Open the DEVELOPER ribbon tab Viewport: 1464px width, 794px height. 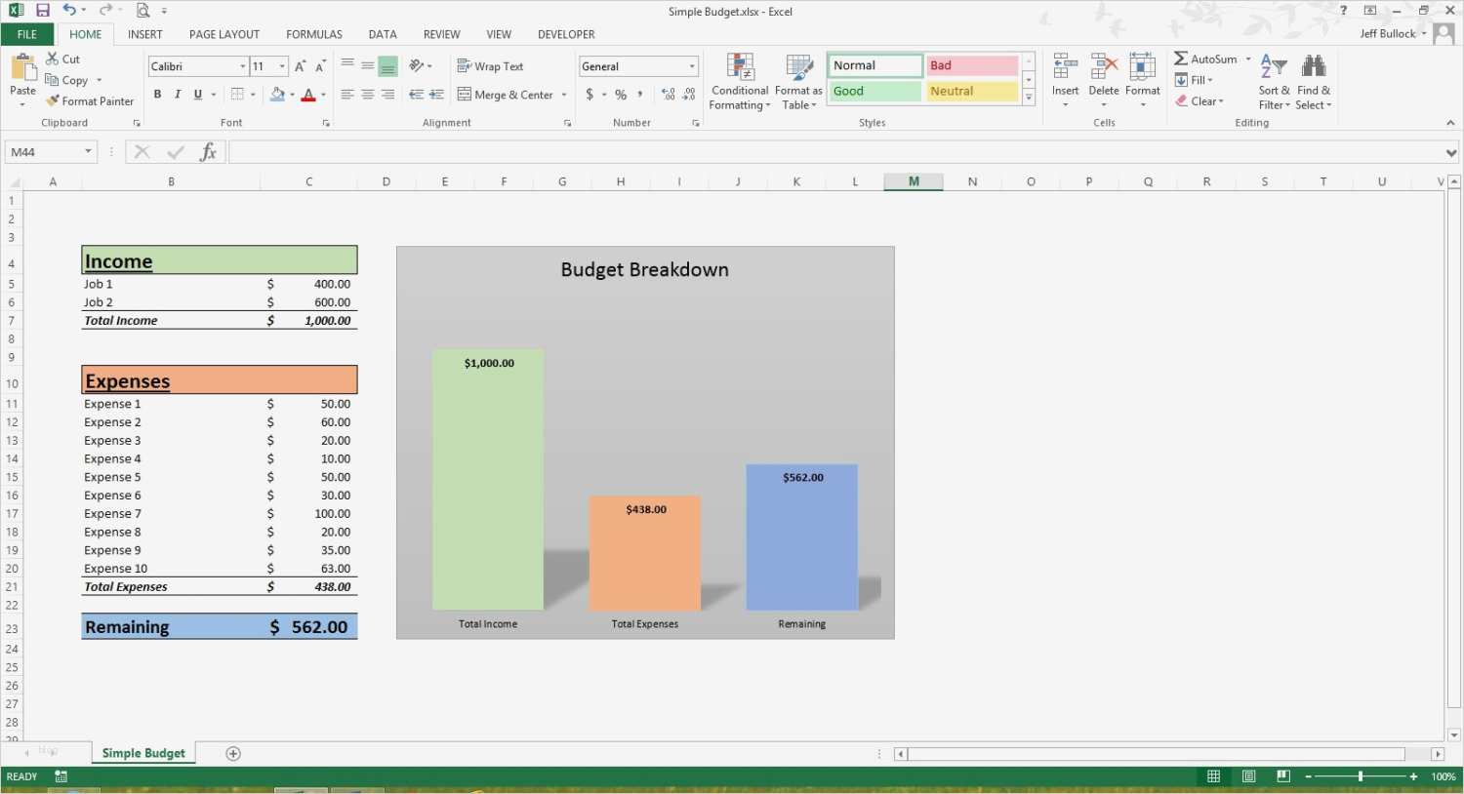[x=566, y=33]
